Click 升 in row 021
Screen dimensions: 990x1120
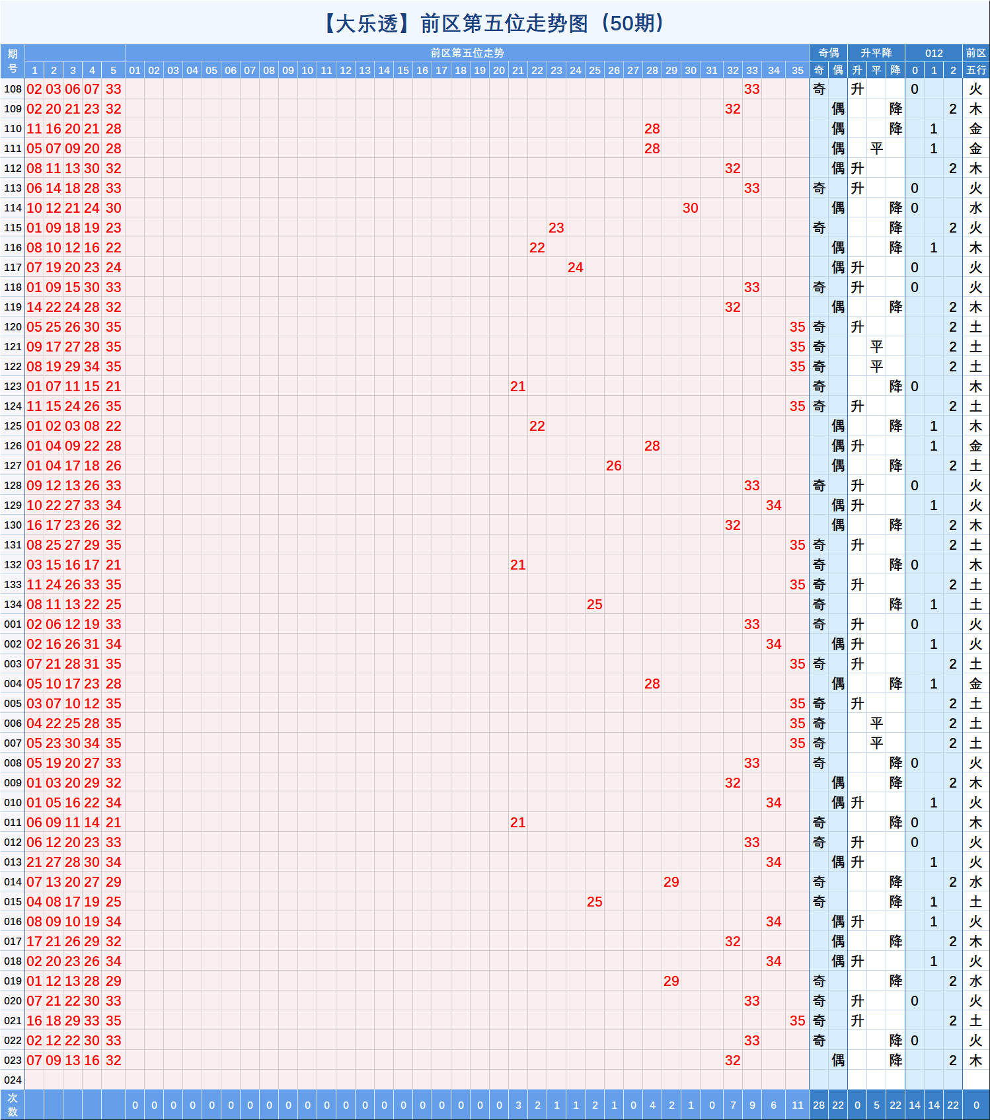pyautogui.click(x=857, y=1020)
